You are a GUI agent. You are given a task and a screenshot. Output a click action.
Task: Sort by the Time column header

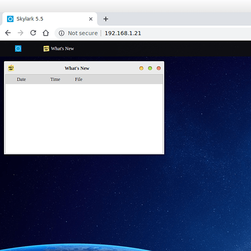coord(55,79)
